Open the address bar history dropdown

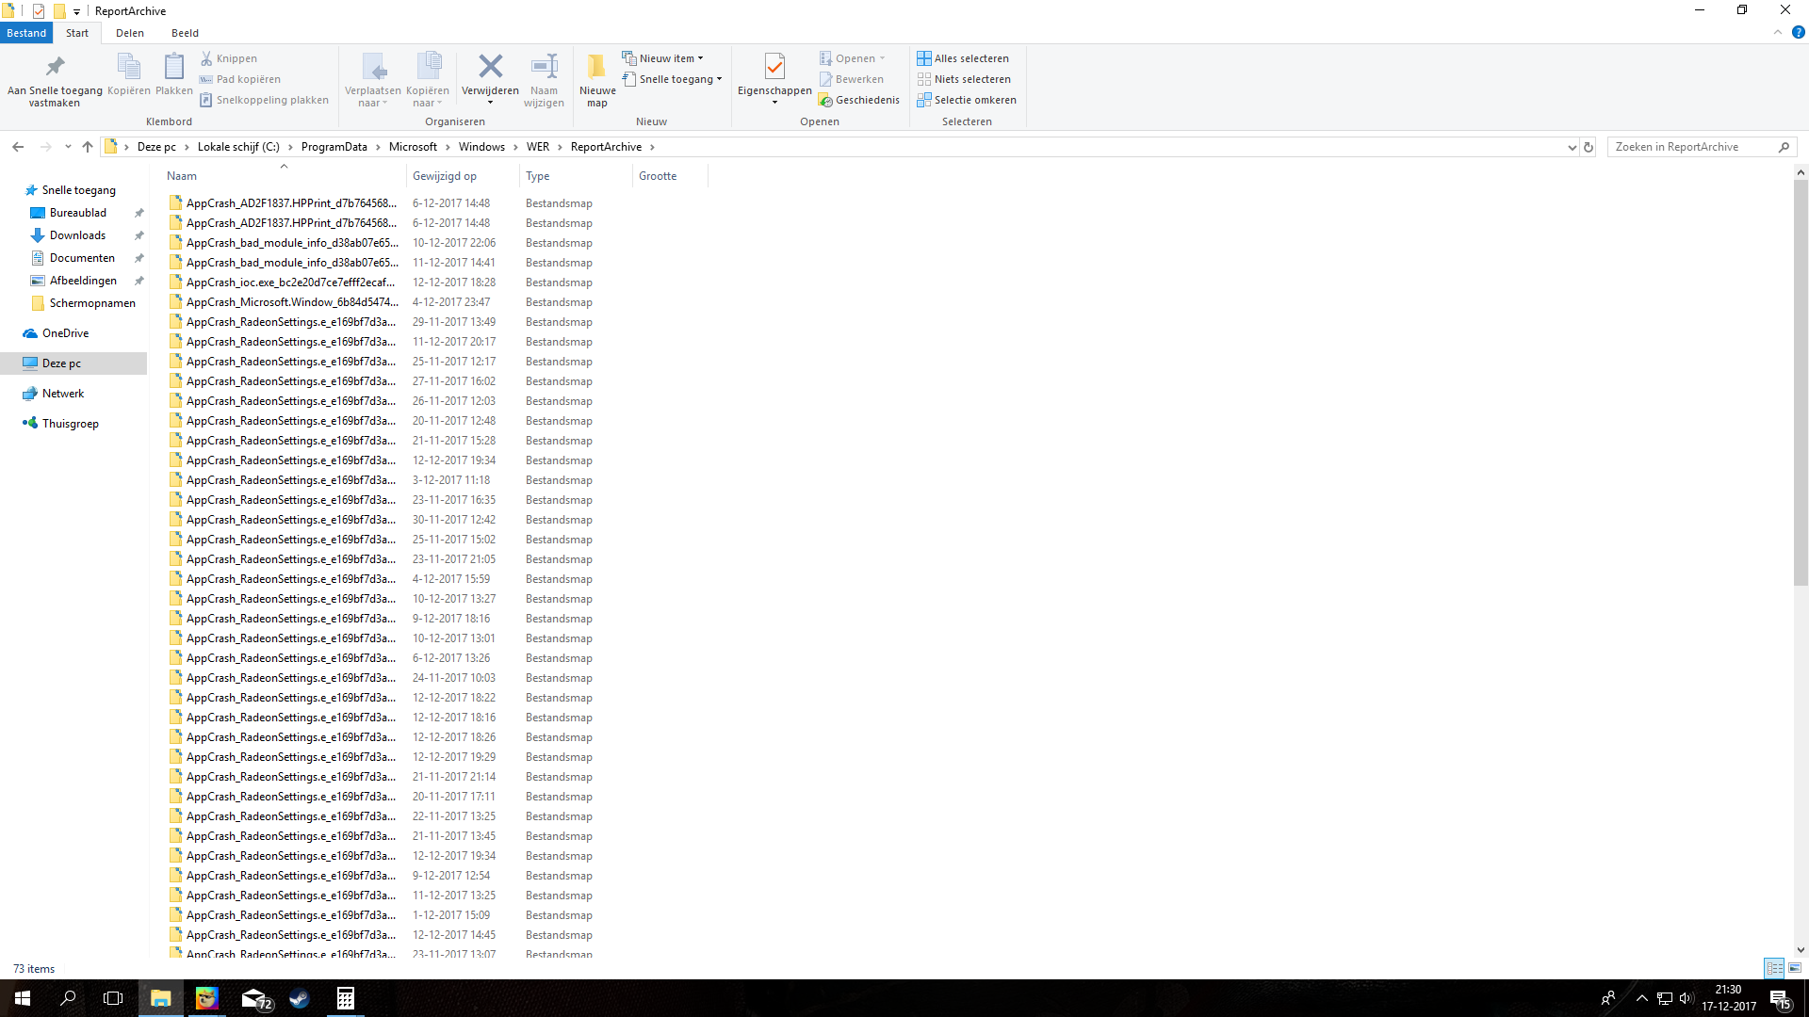click(x=1572, y=147)
